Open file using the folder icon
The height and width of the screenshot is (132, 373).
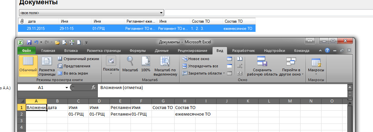[x=57, y=42]
